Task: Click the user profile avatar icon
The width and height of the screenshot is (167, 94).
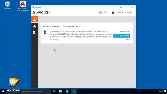Action: coord(113,13)
